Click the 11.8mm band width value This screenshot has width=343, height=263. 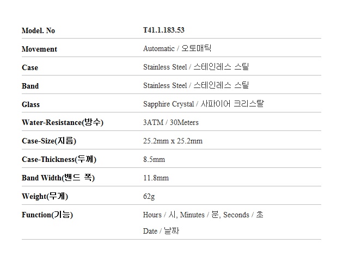[156, 178]
